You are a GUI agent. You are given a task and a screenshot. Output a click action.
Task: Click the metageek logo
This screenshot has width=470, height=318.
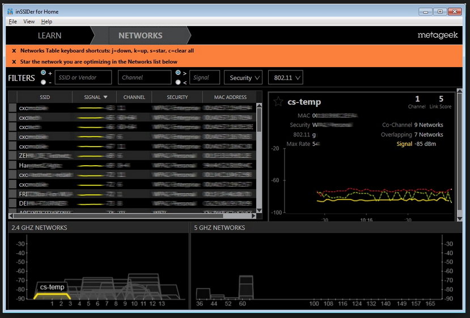(x=438, y=35)
